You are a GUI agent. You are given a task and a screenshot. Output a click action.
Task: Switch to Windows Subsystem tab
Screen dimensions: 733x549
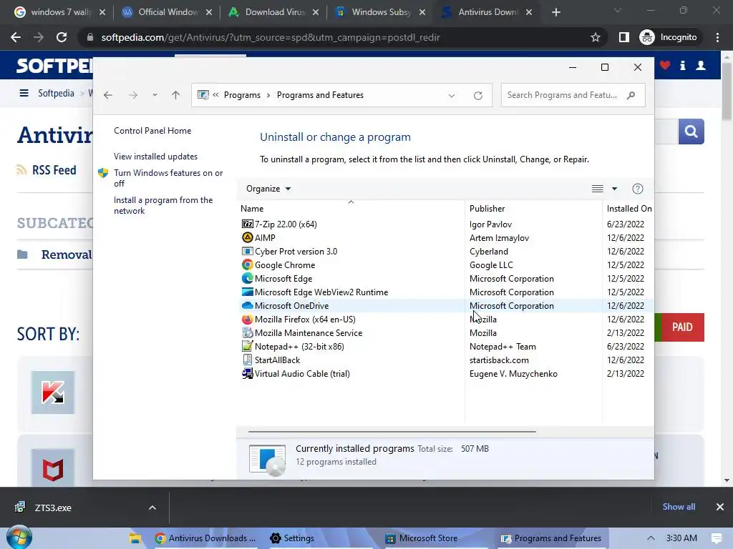click(381, 12)
